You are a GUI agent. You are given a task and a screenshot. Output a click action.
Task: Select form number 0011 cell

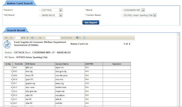19,84
